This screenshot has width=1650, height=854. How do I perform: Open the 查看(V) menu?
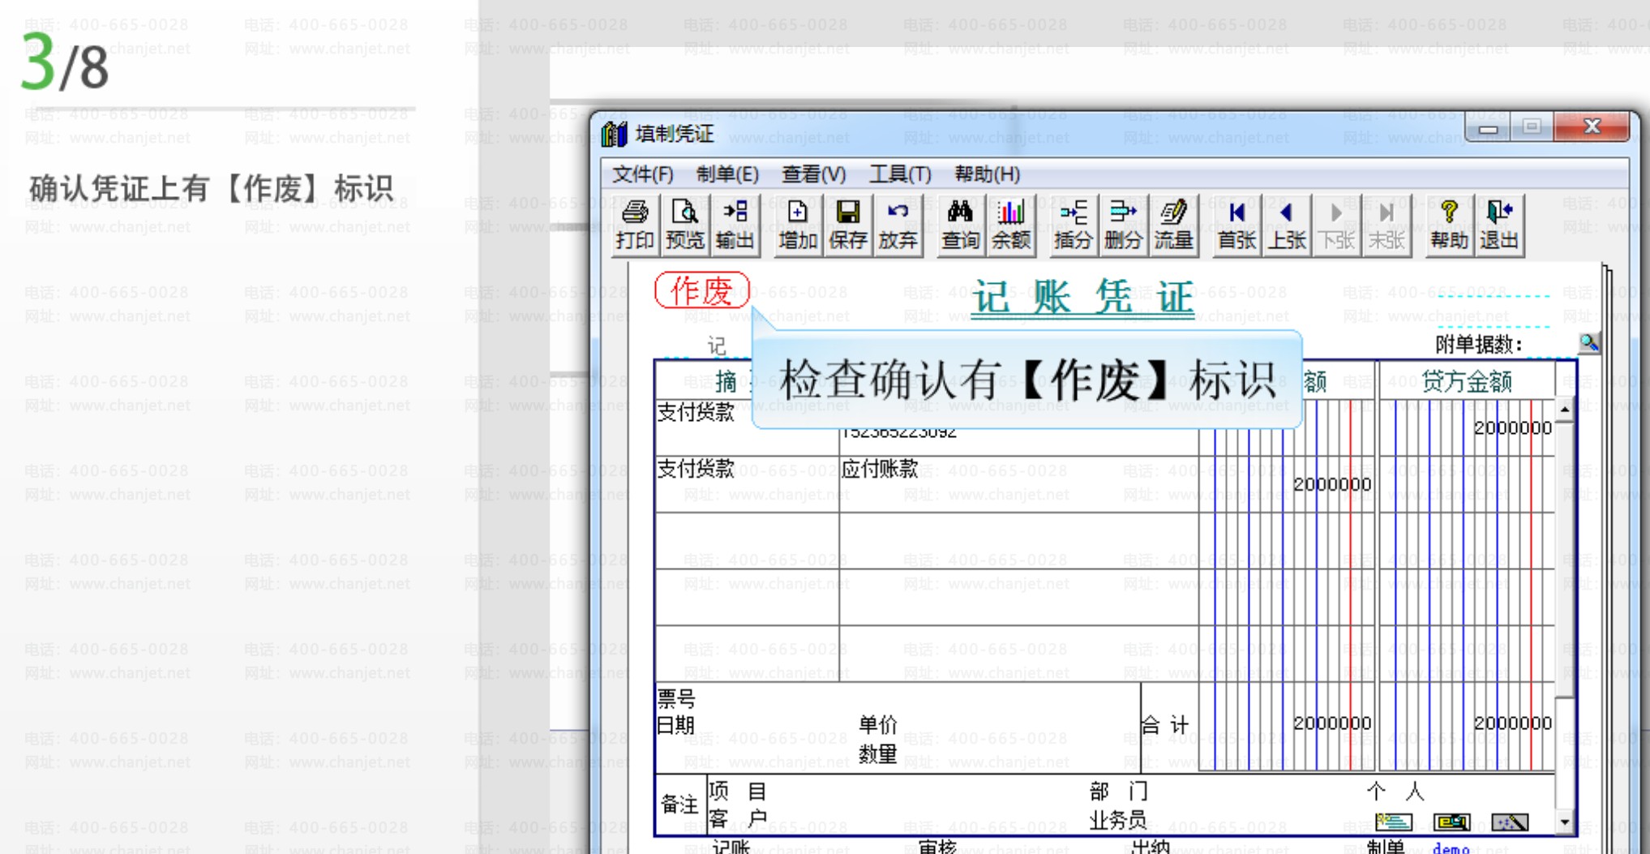tap(813, 174)
